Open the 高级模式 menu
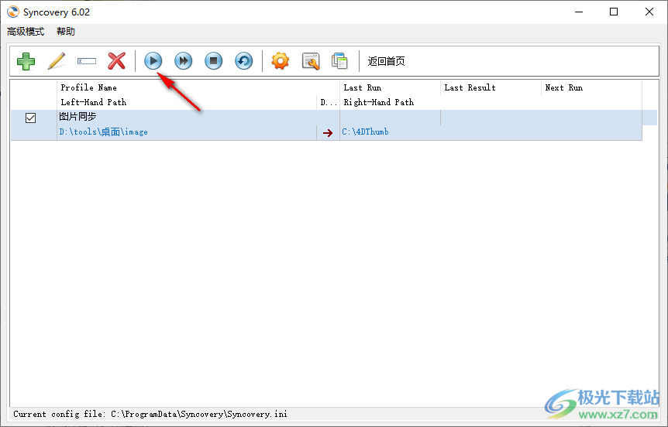This screenshot has height=427, width=668. click(26, 32)
